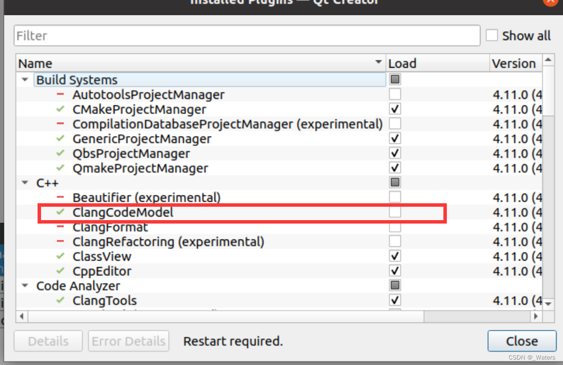Click the vertical scrollbar down arrow
This screenshot has width=563, height=365.
tap(548, 304)
